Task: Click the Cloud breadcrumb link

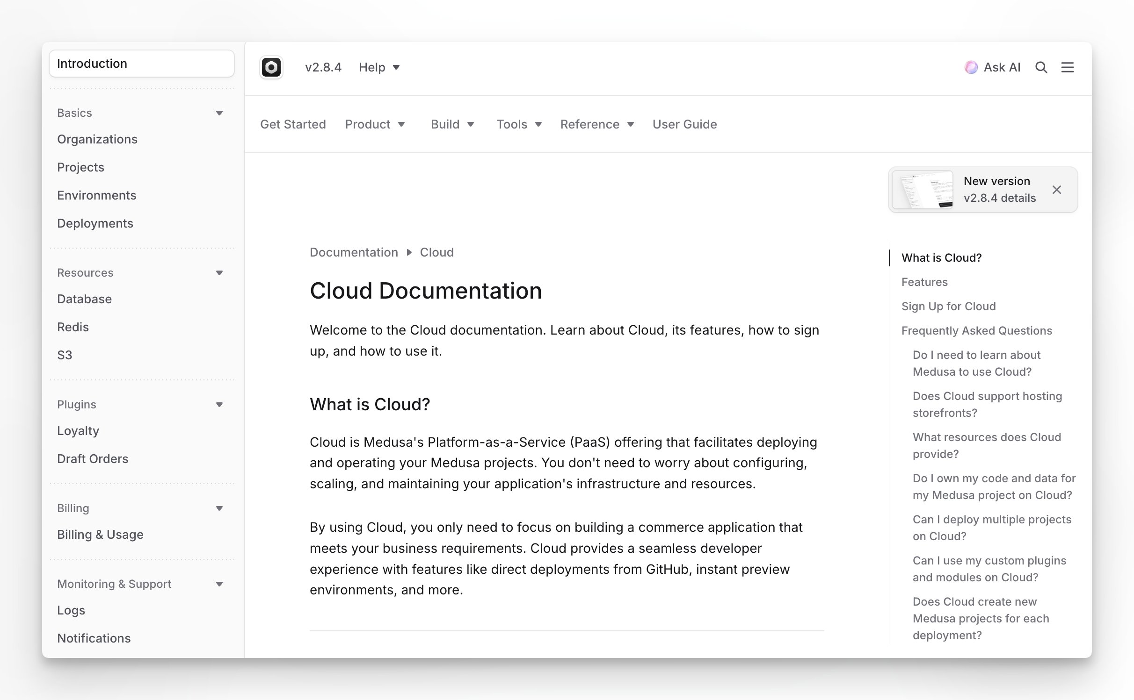Action: 436,252
